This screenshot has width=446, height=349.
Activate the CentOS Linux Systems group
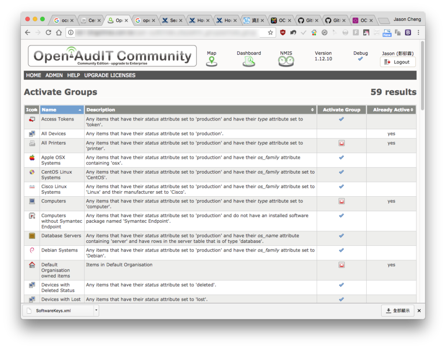pyautogui.click(x=341, y=172)
